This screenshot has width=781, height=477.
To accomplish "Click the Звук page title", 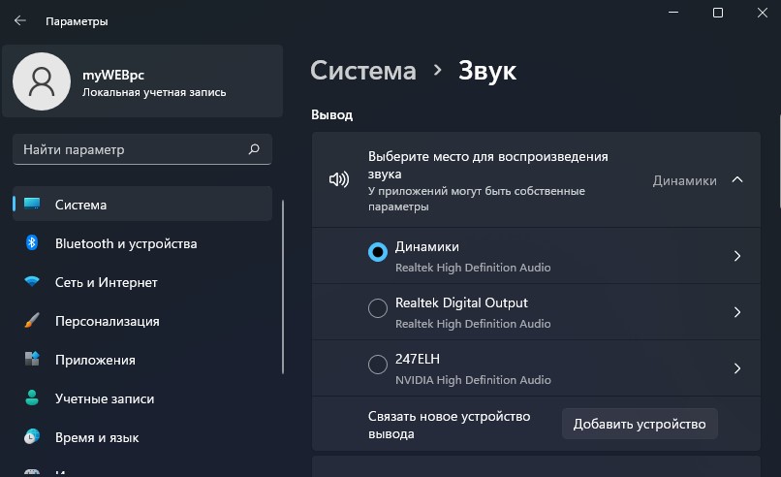I will (x=487, y=70).
